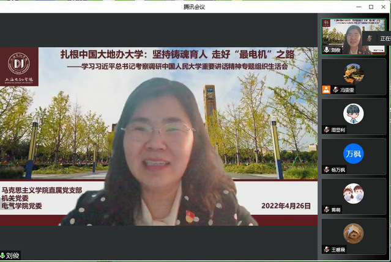Image resolution: width=391 pixels, height=262 pixels.
Task: Click the 刘俊 name label under main video
Action: [13, 255]
